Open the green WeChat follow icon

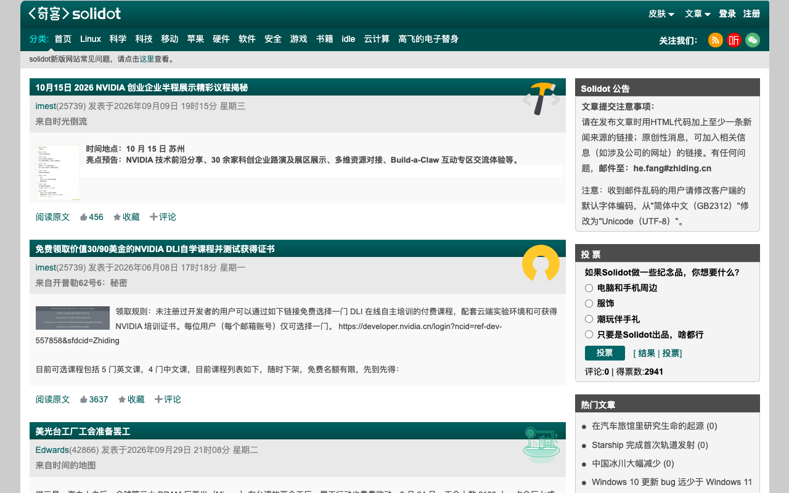click(x=753, y=40)
